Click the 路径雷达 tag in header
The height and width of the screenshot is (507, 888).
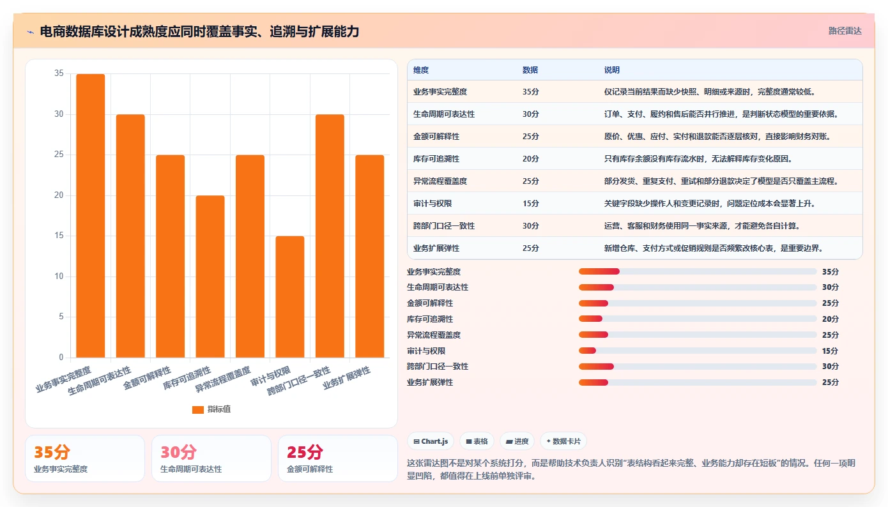point(845,31)
